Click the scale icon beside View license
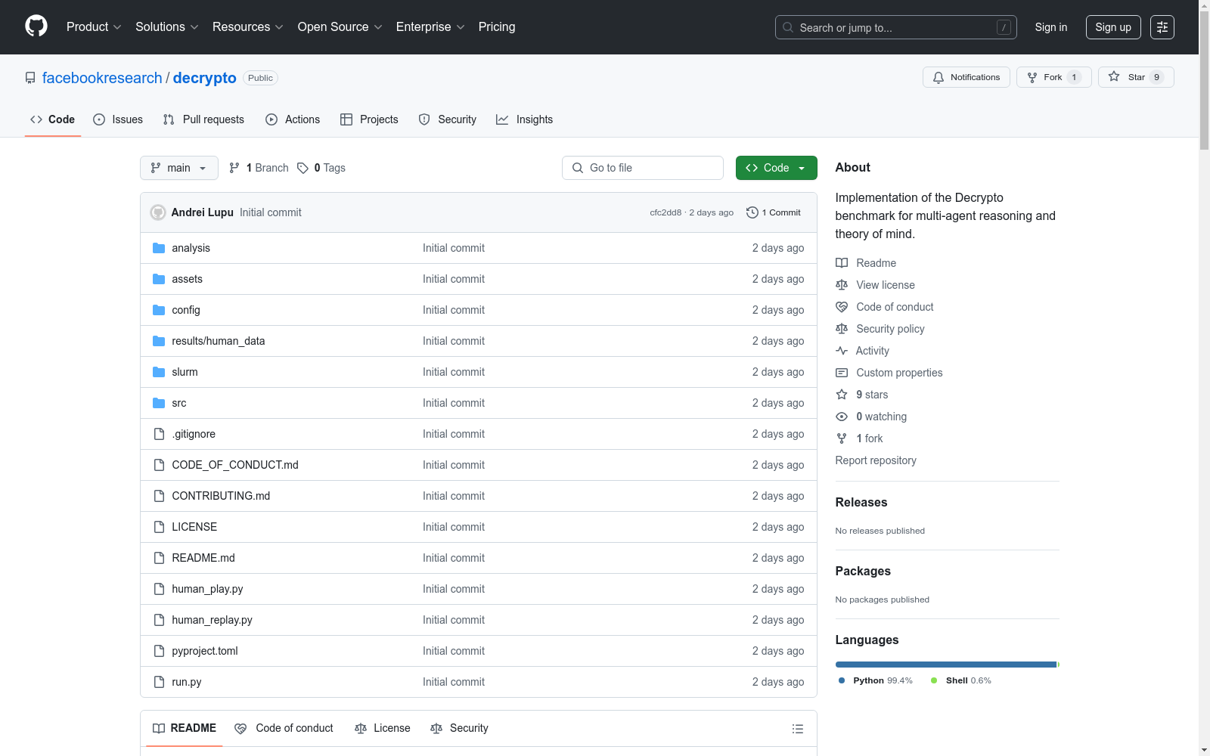Screen dimensions: 1210x756 [x=842, y=285]
